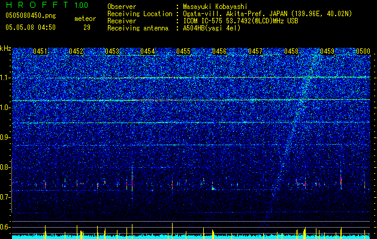This screenshot has height=239, width=377.
Task: Click the 0.6 frequency axis label
Action: pyautogui.click(x=5, y=227)
